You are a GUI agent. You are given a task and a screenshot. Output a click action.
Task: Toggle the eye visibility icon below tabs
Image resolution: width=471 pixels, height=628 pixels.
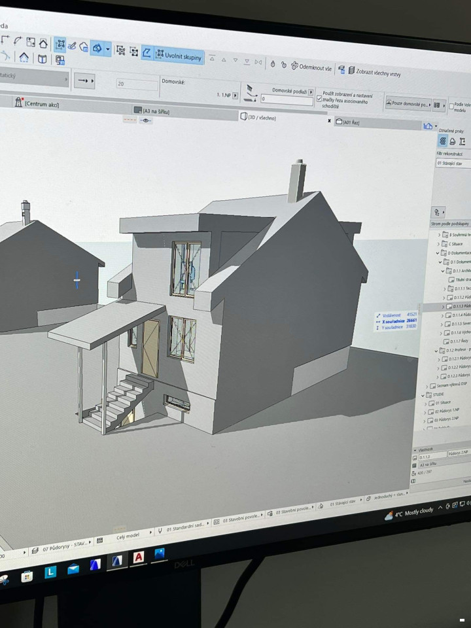[x=145, y=120]
